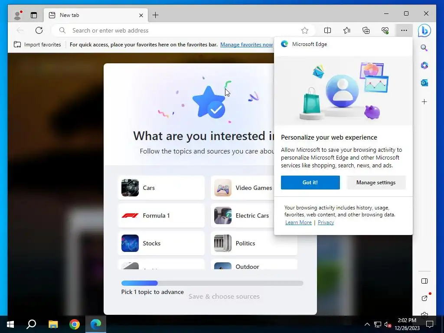Image resolution: width=444 pixels, height=333 pixels.
Task: Open the profile icon in title bar
Action: pos(17,15)
